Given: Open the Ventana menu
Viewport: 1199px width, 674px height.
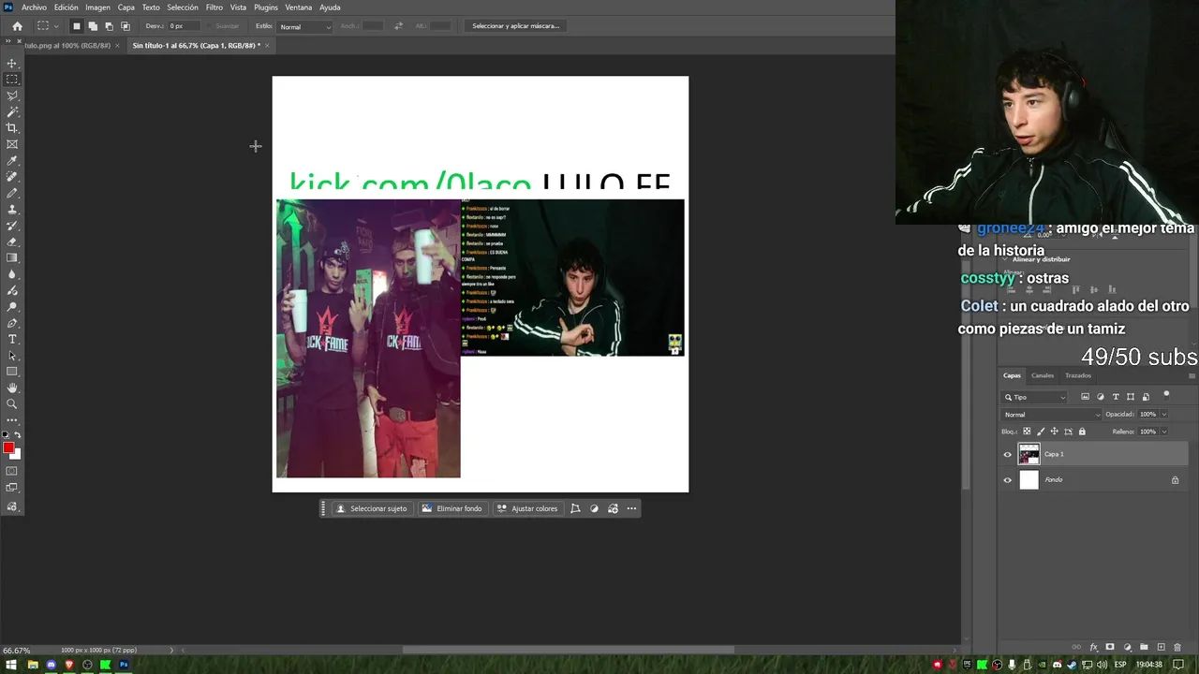Looking at the screenshot, I should pyautogui.click(x=299, y=7).
